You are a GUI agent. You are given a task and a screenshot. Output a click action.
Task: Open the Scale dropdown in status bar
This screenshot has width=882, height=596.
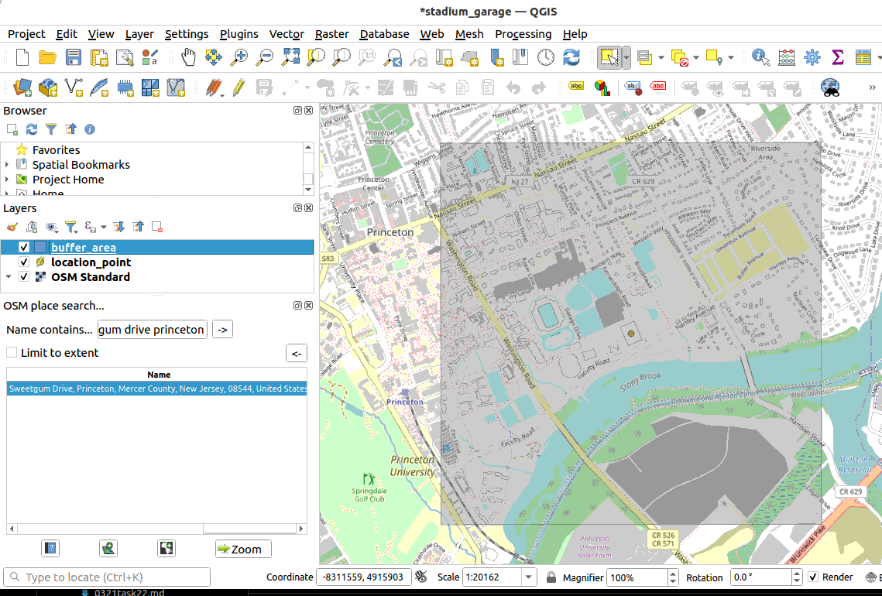[x=529, y=577]
